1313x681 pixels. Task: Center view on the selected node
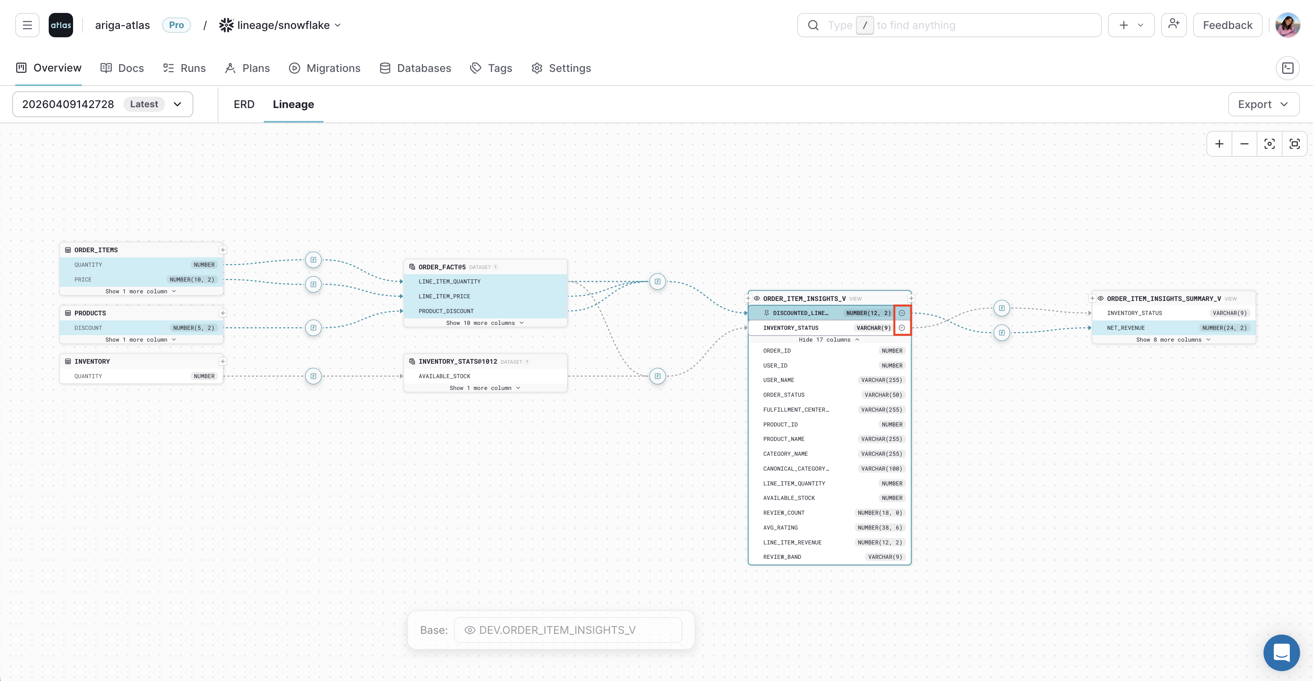[1269, 144]
